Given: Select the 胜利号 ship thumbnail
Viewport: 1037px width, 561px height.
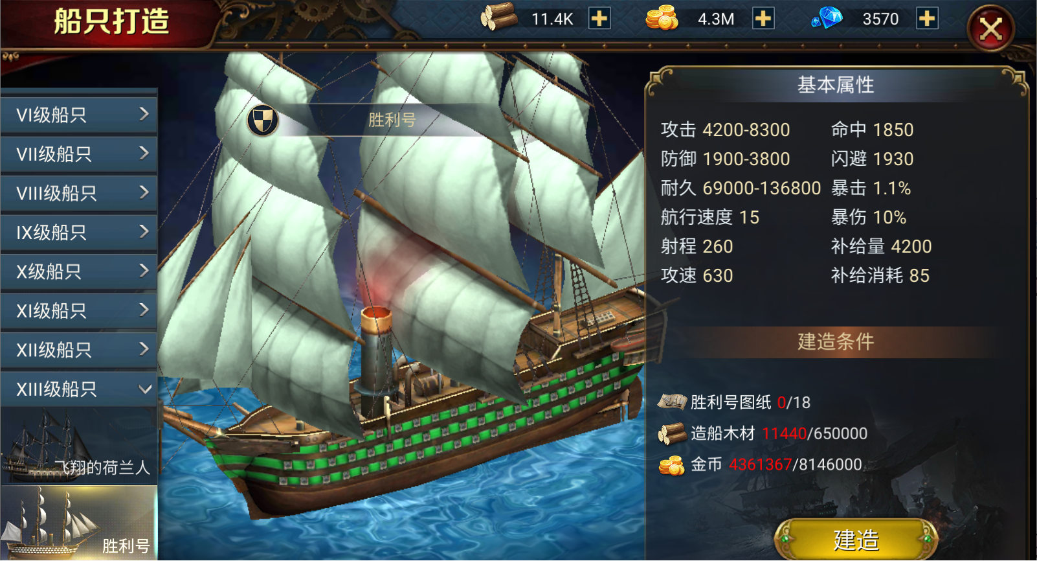Looking at the screenshot, I should [x=79, y=523].
